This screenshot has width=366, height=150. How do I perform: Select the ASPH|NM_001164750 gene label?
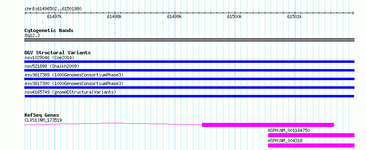[x=289, y=130]
